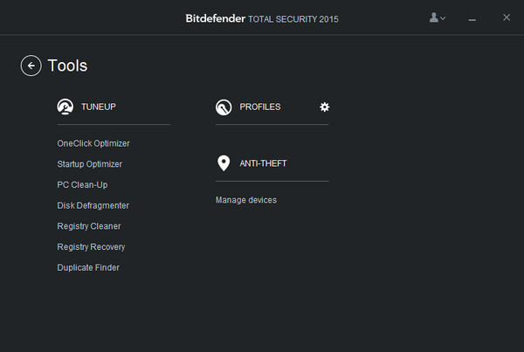
Task: Run Registry Cleaner
Action: coord(89,226)
